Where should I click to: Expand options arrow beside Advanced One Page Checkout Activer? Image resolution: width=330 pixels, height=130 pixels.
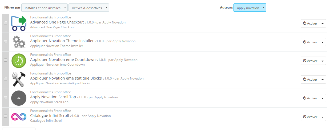click(x=323, y=23)
